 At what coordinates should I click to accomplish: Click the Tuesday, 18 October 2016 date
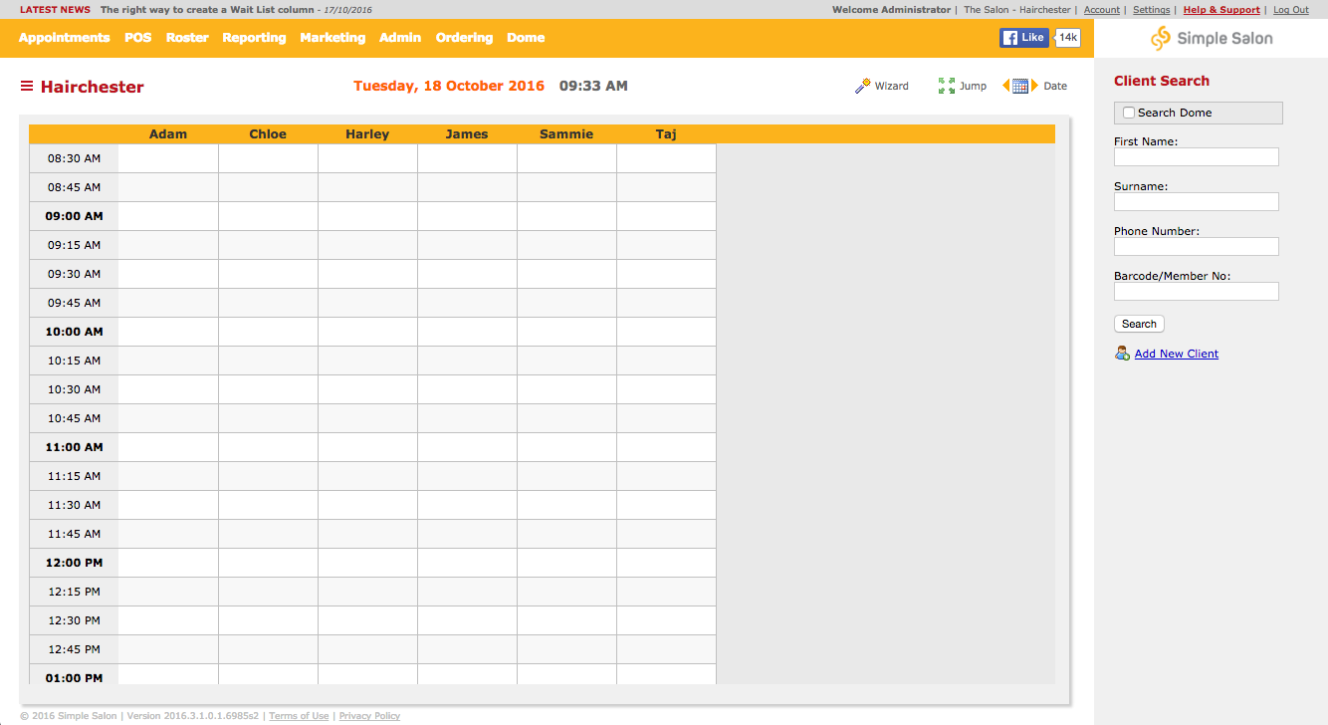tap(449, 86)
